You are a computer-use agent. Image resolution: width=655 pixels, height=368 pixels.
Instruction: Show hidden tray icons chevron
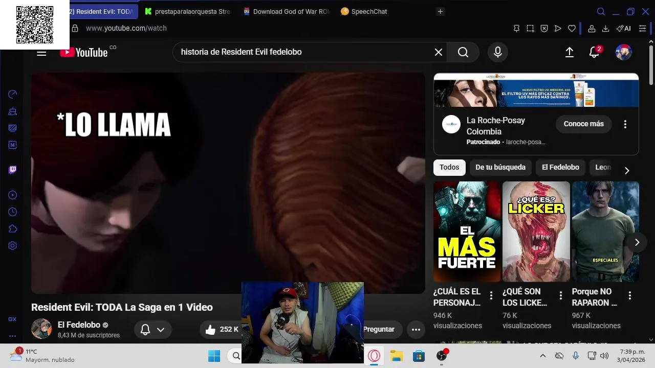pyautogui.click(x=543, y=356)
